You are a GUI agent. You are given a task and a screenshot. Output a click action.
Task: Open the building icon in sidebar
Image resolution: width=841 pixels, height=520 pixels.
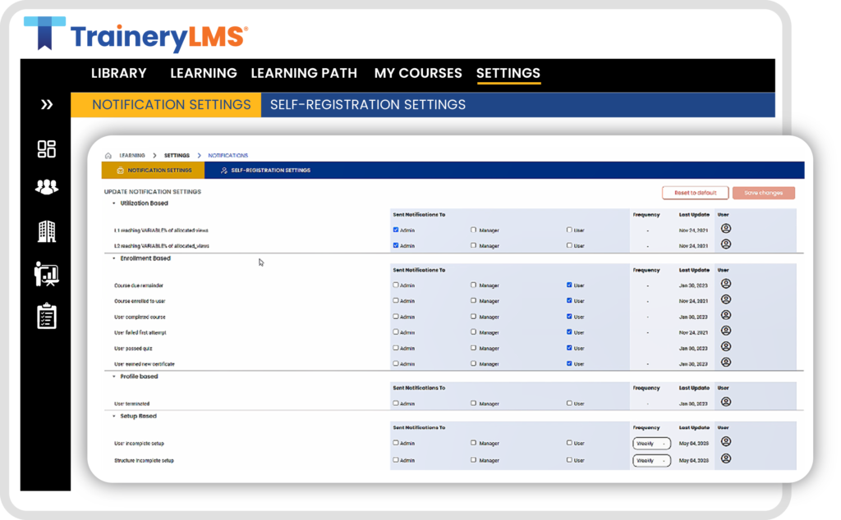point(47,231)
